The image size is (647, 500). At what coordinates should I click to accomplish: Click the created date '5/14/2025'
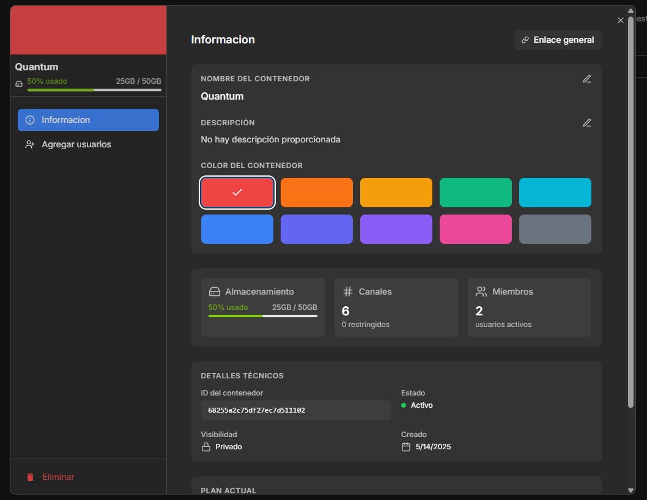[433, 447]
